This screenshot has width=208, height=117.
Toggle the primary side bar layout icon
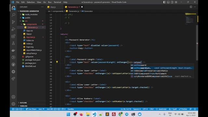164,2
